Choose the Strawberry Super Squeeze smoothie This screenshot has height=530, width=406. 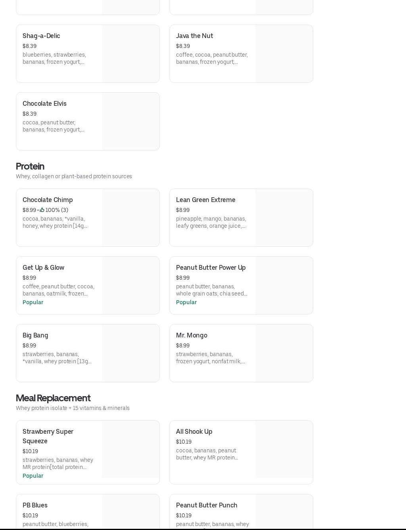click(48, 436)
